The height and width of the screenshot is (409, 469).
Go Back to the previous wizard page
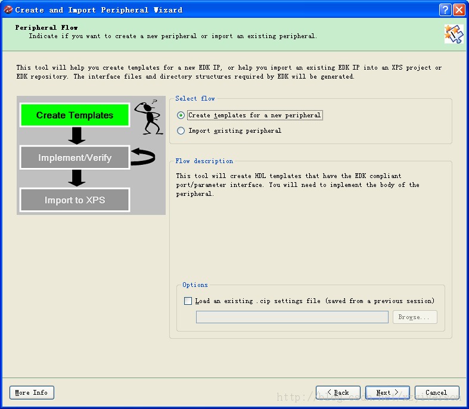click(338, 392)
